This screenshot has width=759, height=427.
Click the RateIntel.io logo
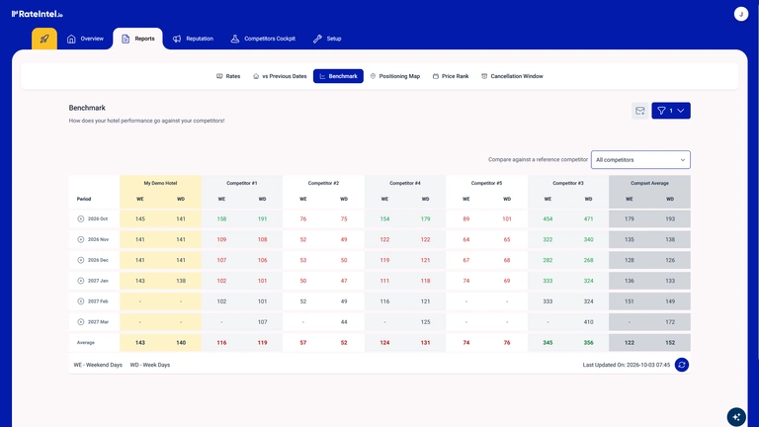pos(38,14)
